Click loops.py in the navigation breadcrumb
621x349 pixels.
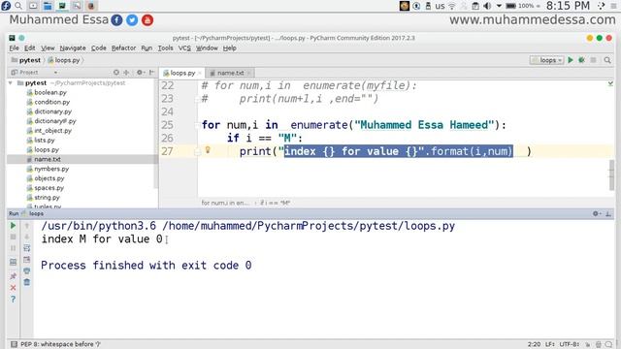64,60
